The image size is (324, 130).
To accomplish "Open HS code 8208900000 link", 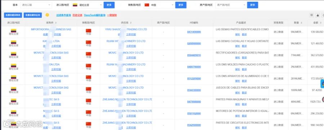I will (x=194, y=44).
